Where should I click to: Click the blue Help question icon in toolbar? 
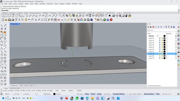pos(108,20)
